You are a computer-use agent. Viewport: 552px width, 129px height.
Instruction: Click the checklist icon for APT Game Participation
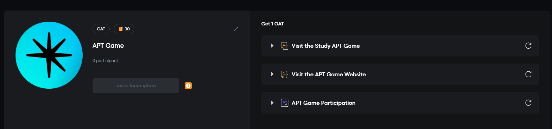(285, 103)
